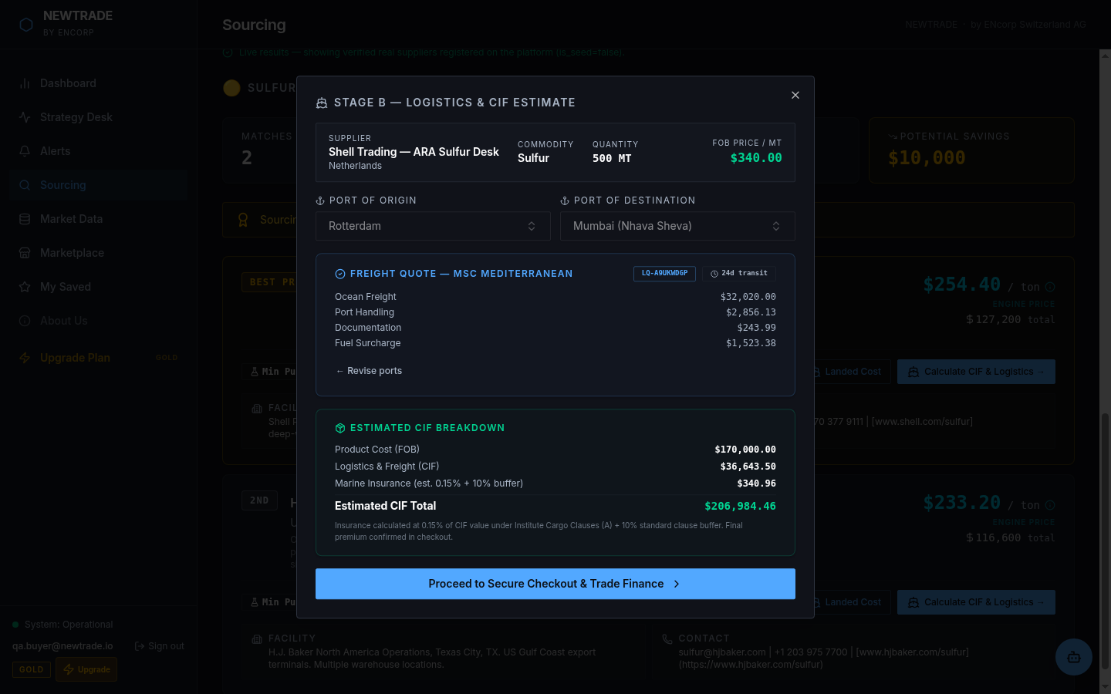Click the info icon beside $254.40 / ton

[1050, 287]
